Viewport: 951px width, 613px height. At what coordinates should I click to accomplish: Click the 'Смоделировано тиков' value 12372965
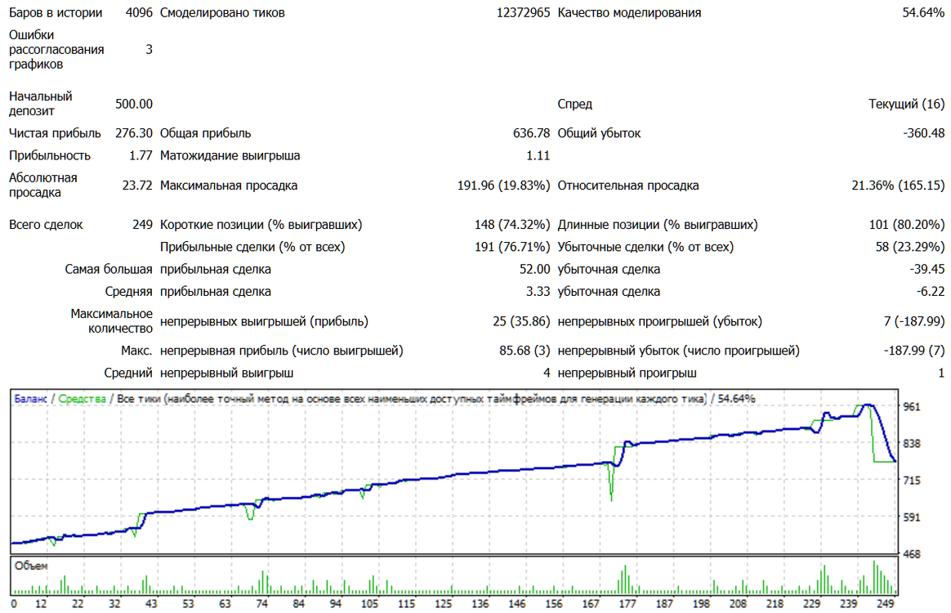point(523,13)
